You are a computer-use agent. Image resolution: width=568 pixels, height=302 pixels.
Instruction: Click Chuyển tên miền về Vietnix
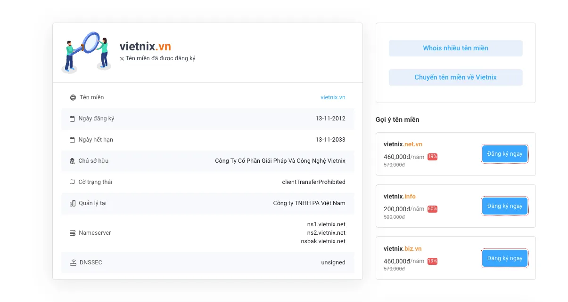click(x=455, y=77)
